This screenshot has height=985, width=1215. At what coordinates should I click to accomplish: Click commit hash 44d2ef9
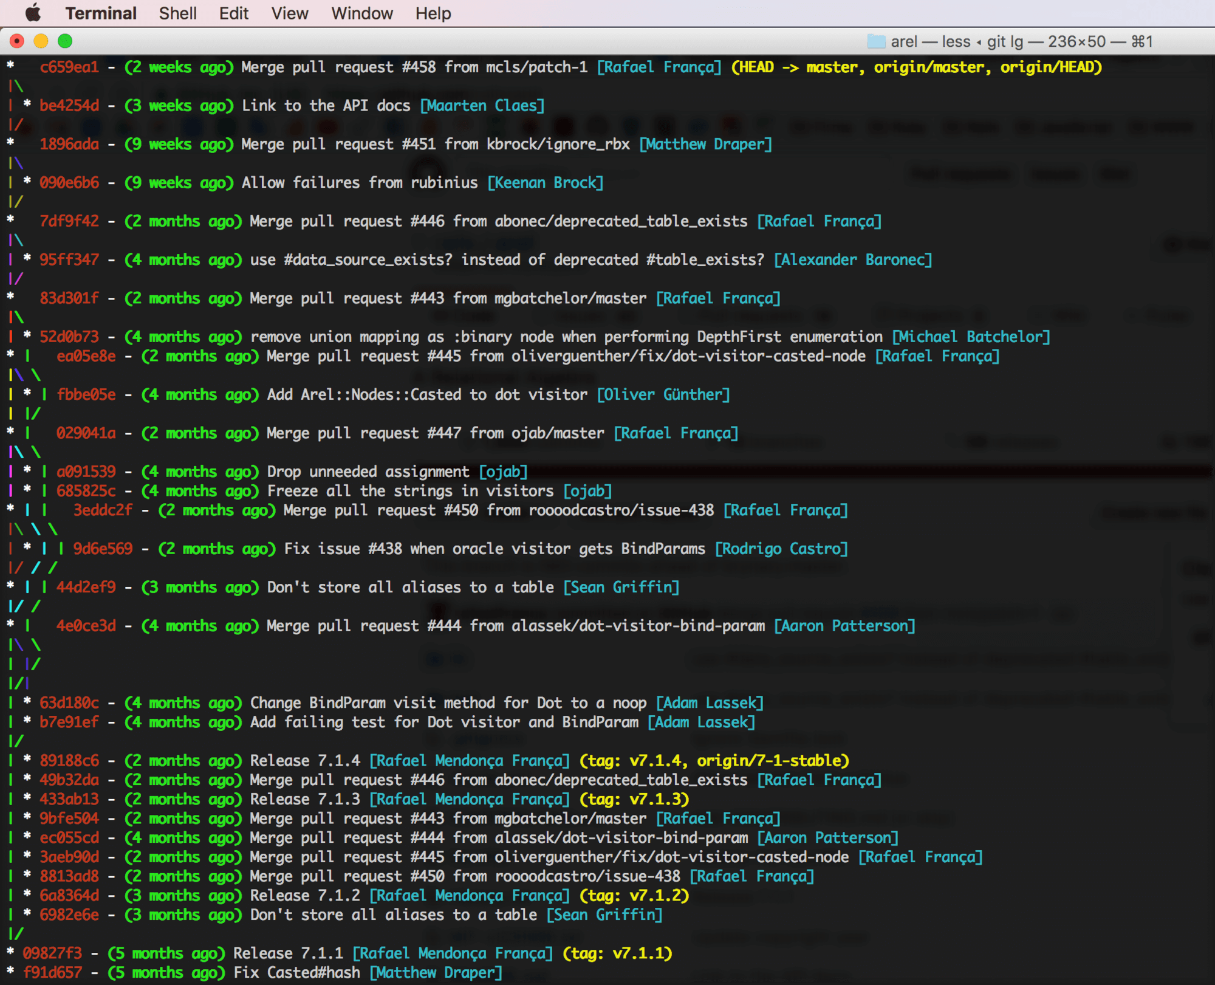click(86, 587)
